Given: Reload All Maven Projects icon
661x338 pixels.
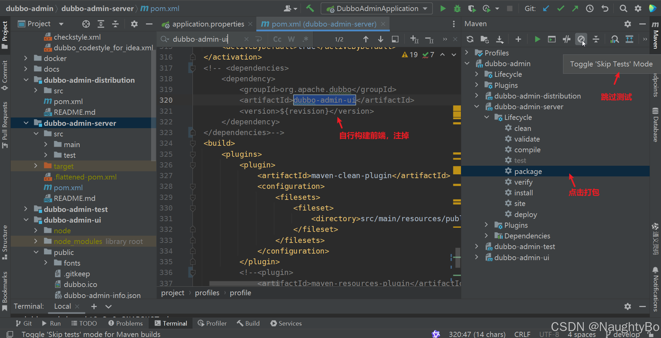Looking at the screenshot, I should (470, 39).
